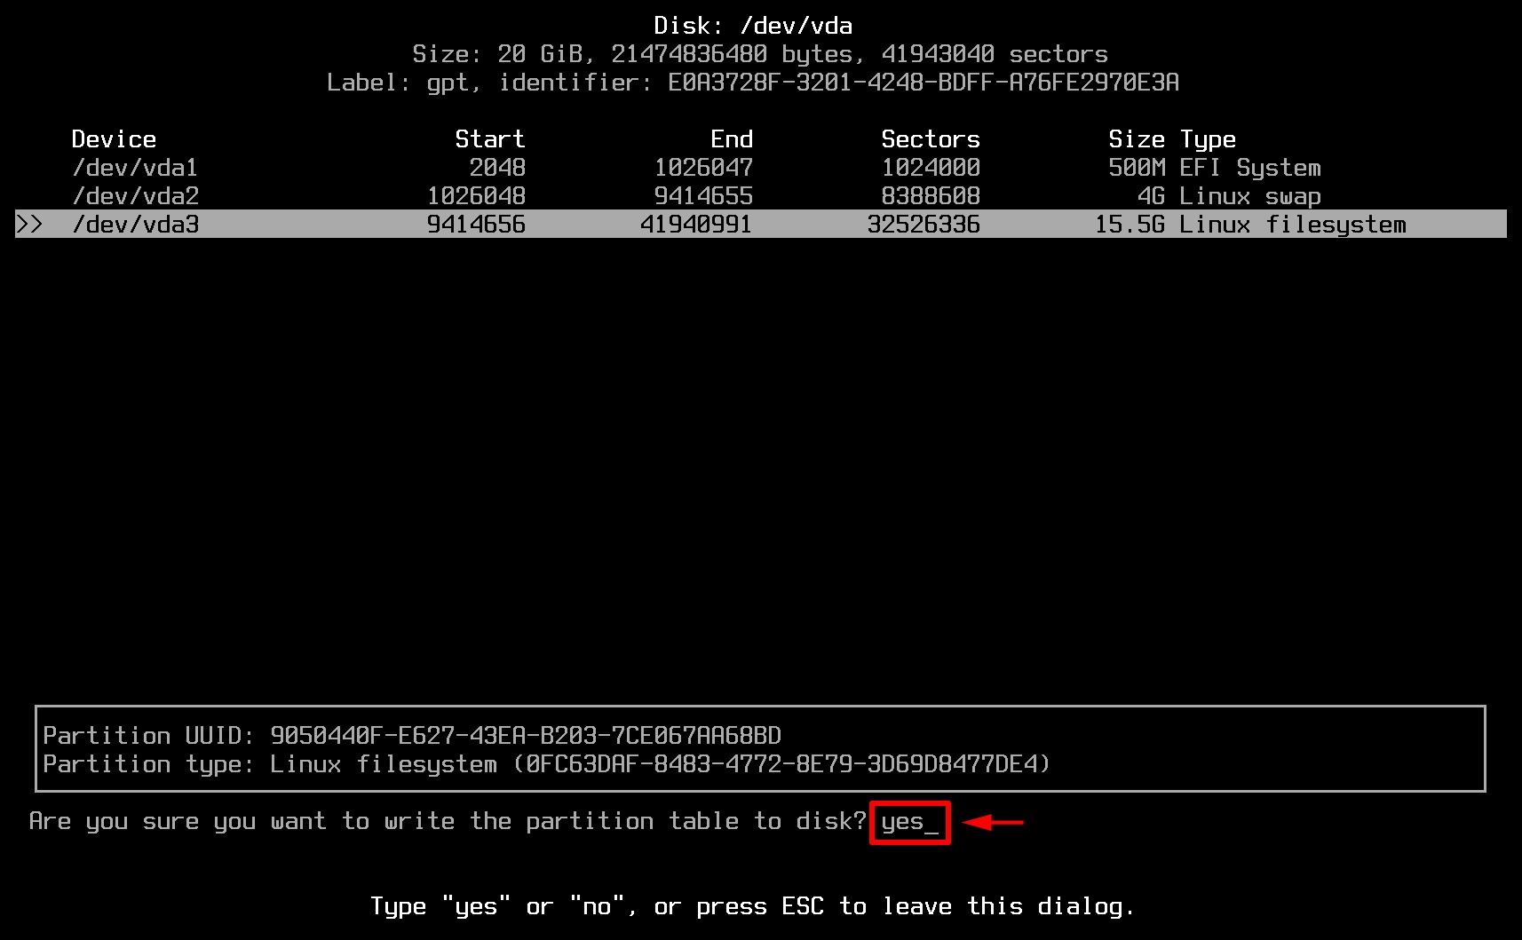Screen dimensions: 1522x940
Task: Click the 500M size value
Action: click(x=1137, y=168)
